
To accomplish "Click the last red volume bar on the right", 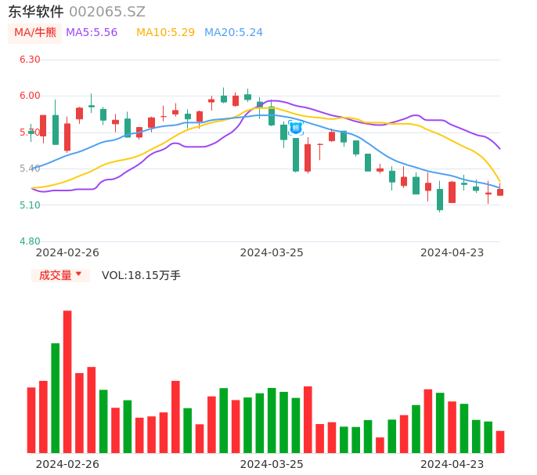I will [500, 442].
